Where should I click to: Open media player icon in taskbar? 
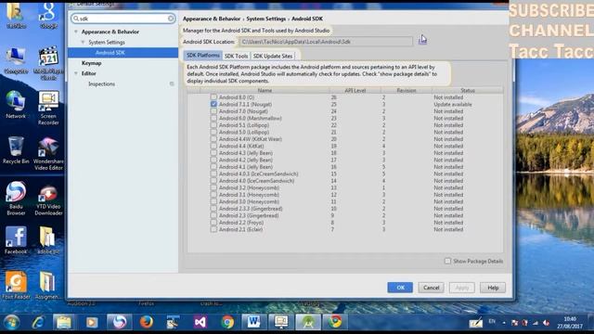pyautogui.click(x=91, y=322)
